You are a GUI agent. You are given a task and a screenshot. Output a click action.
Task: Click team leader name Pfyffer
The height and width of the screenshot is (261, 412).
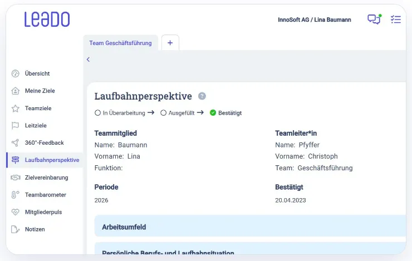[x=309, y=145]
